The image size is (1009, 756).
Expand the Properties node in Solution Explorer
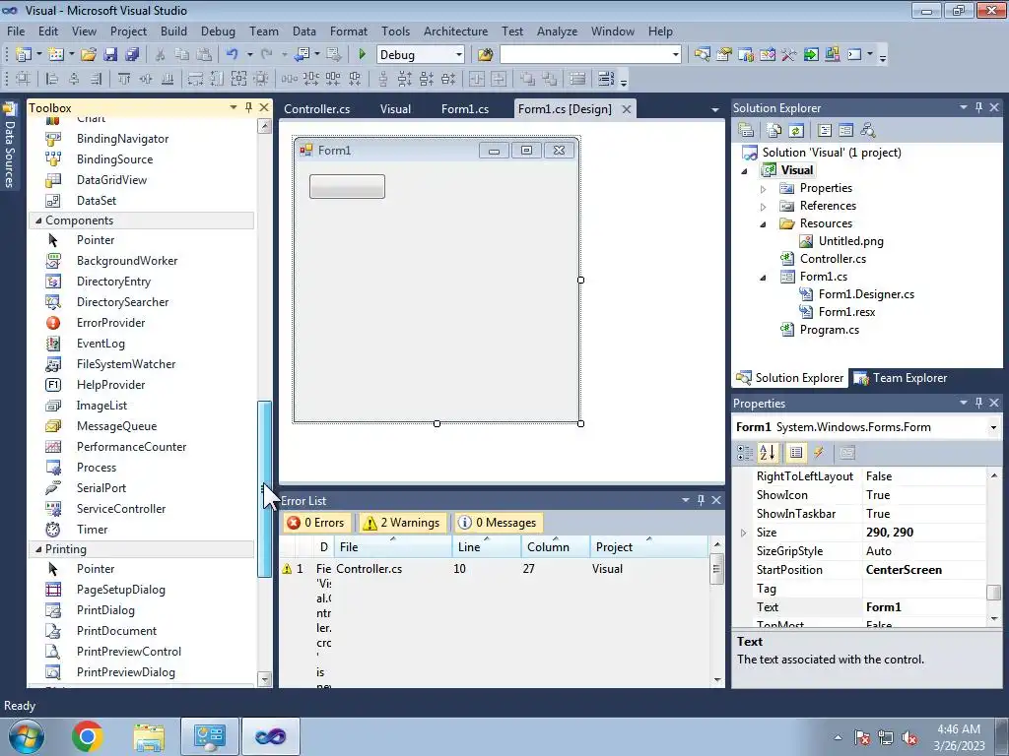764,189
